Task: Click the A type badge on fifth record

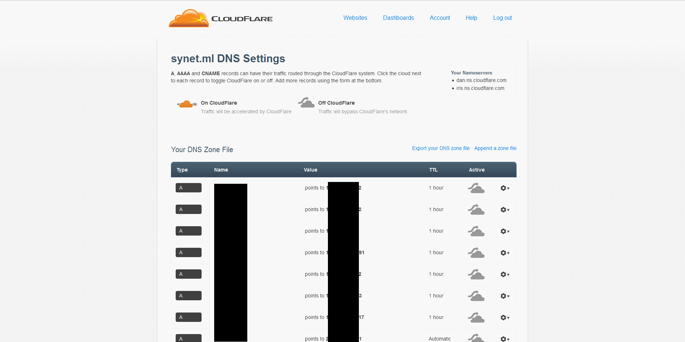Action: (x=188, y=274)
